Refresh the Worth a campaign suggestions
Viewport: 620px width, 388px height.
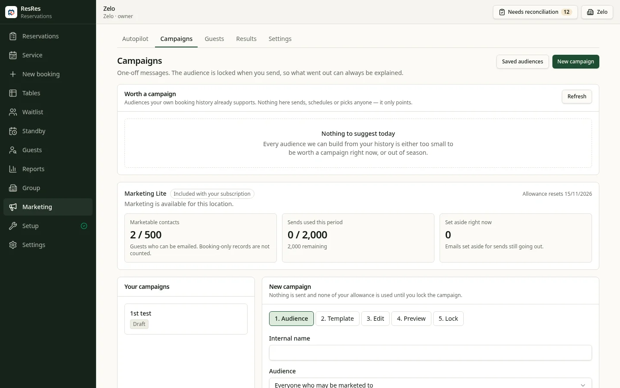coord(577,97)
